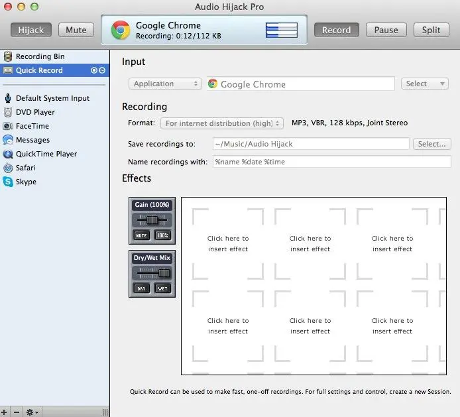Click the Safari compass icon
This screenshot has width=460, height=417.
pos(8,168)
